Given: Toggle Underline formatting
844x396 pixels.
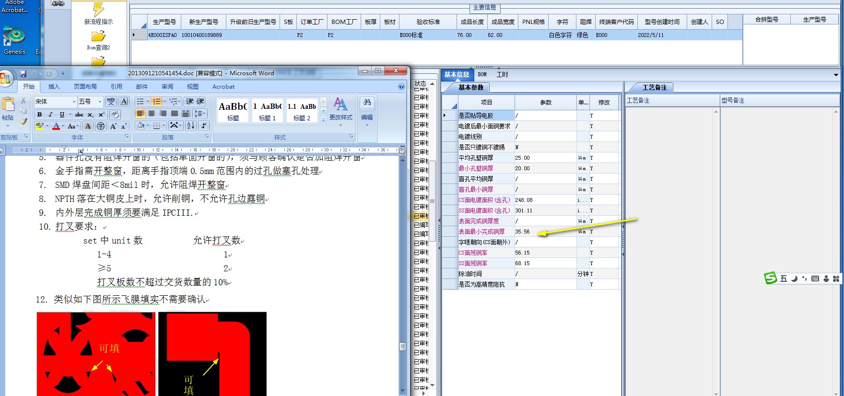Looking at the screenshot, I should [62, 115].
